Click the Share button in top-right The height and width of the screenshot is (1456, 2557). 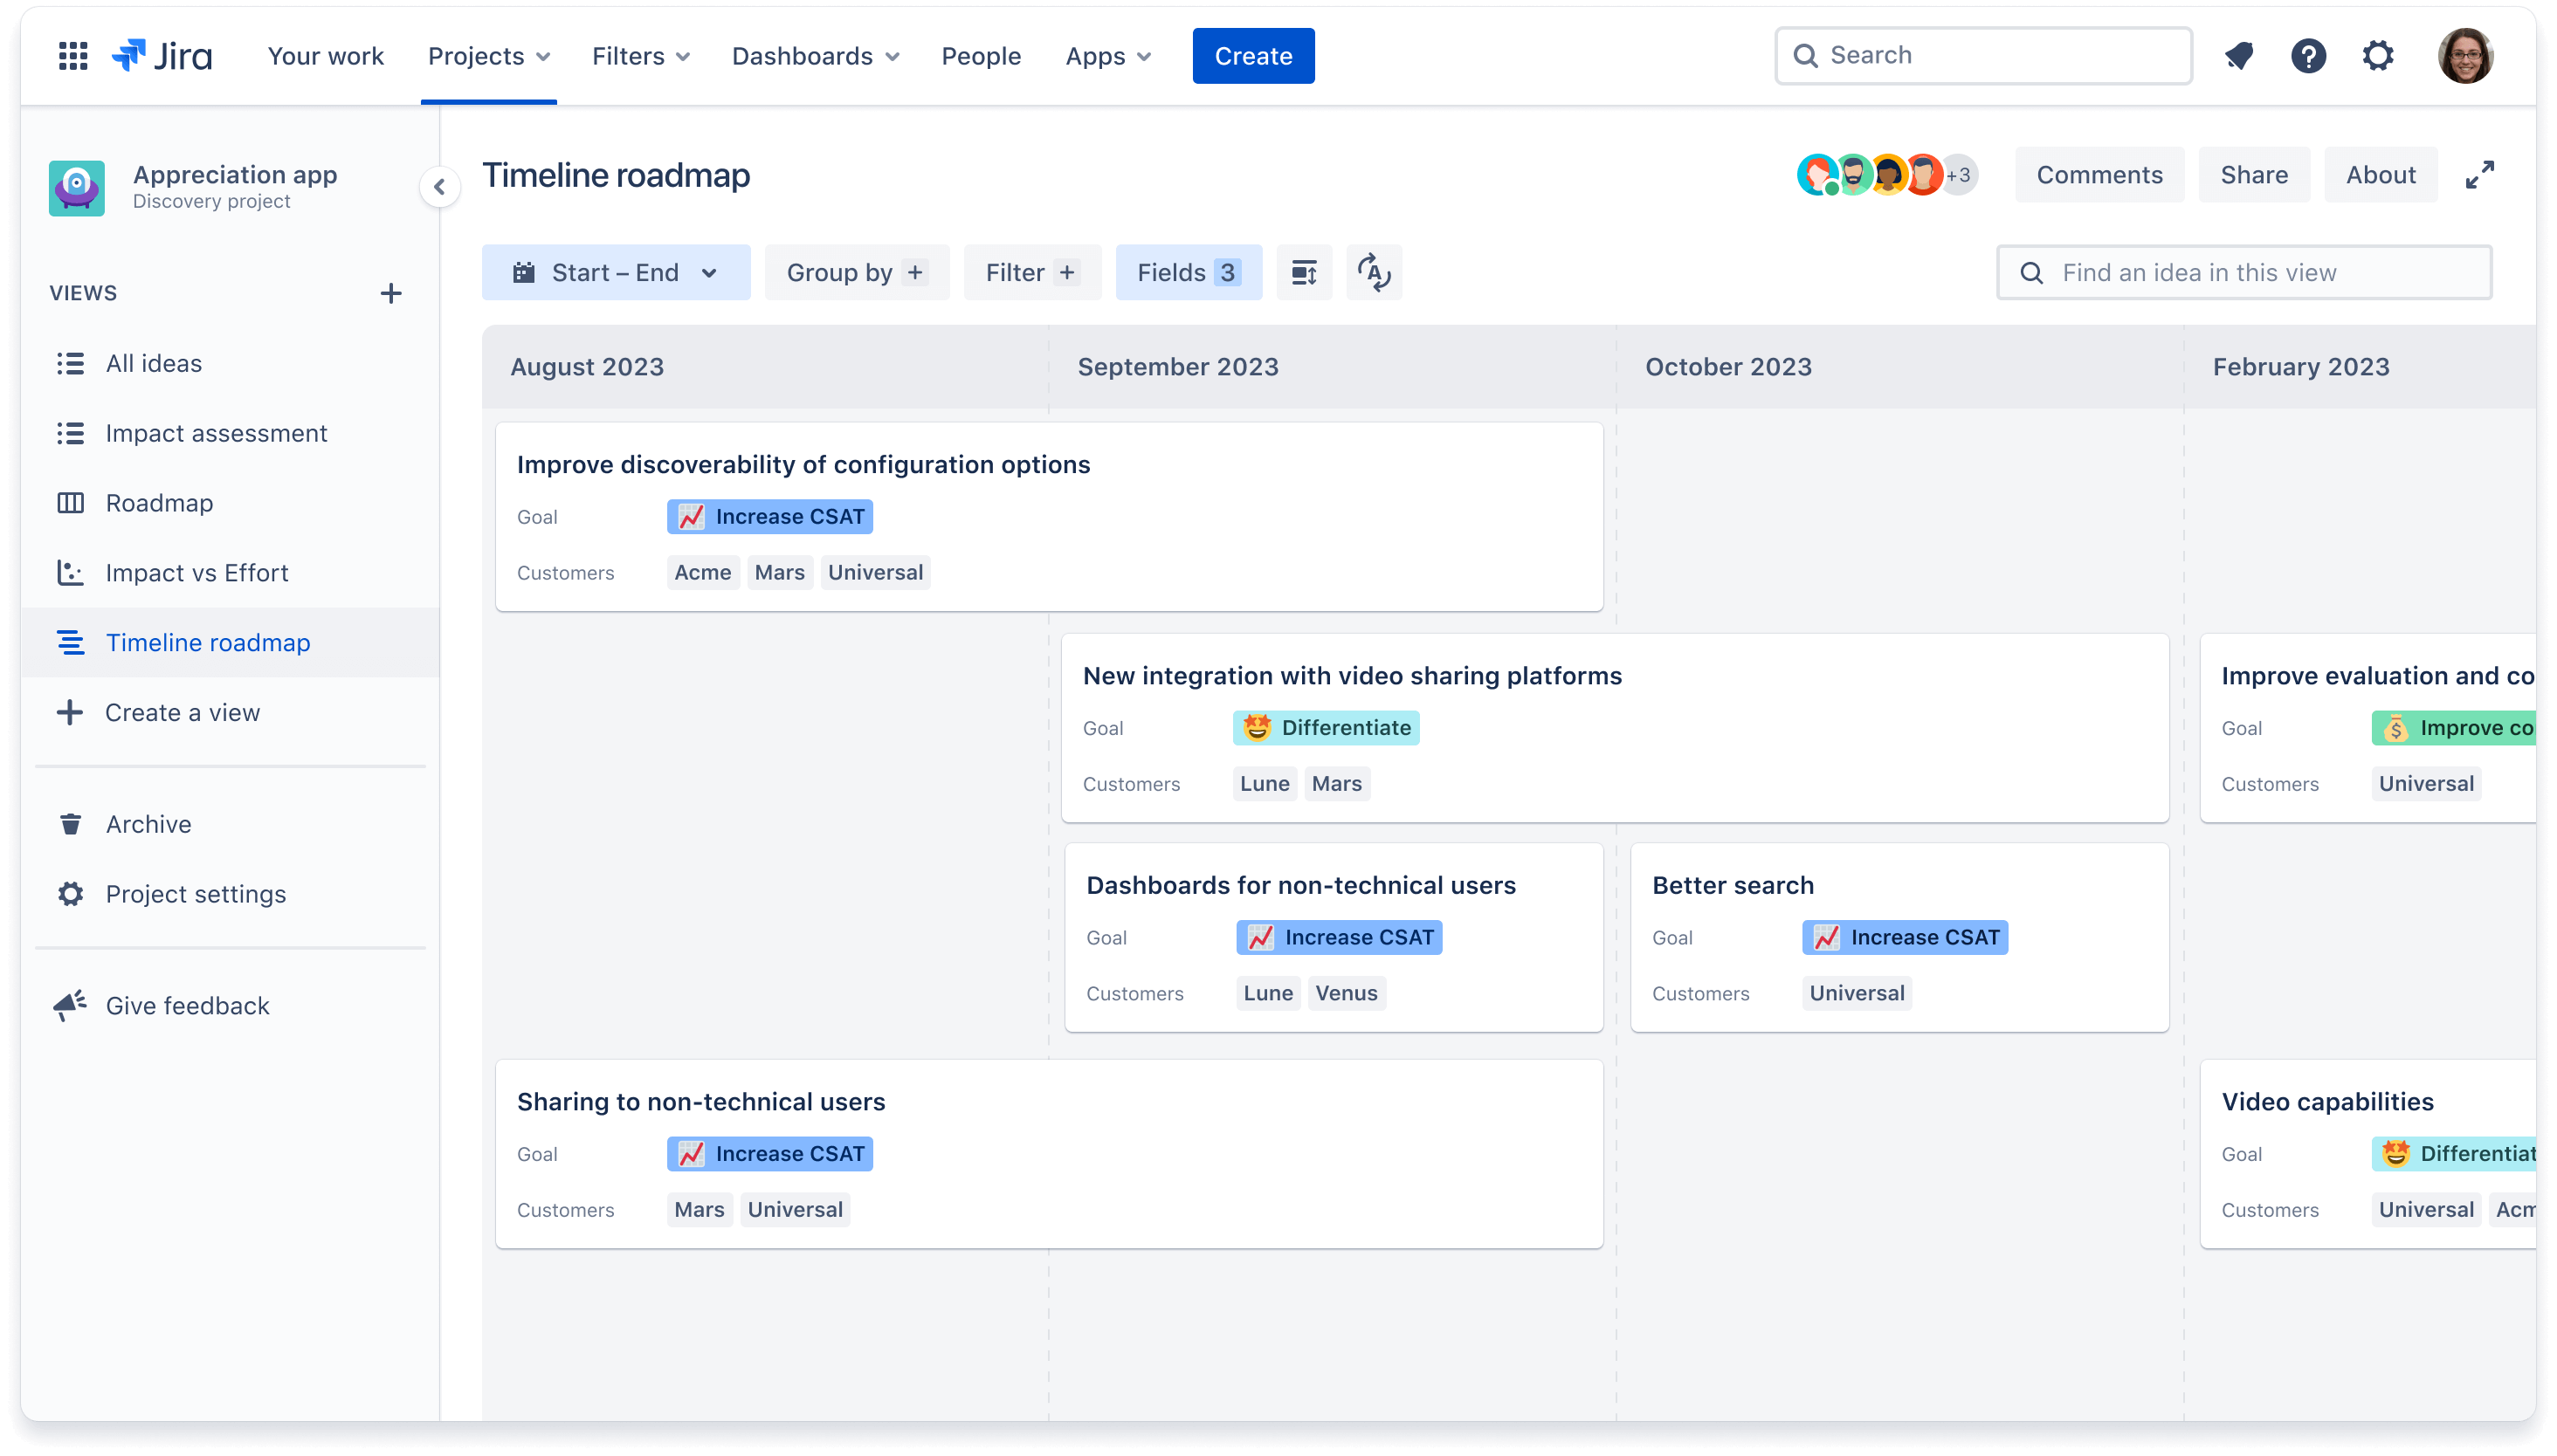[2253, 174]
